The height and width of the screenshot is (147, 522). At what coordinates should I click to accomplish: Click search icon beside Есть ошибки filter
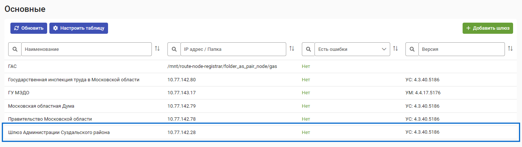click(x=308, y=49)
